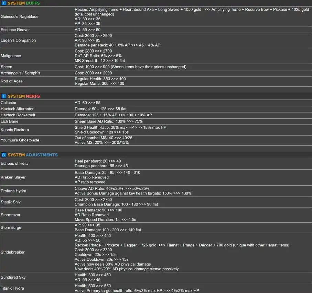Click the Profane Hydra item name
Viewport: 312px width, 293px height.
[x=13, y=191]
